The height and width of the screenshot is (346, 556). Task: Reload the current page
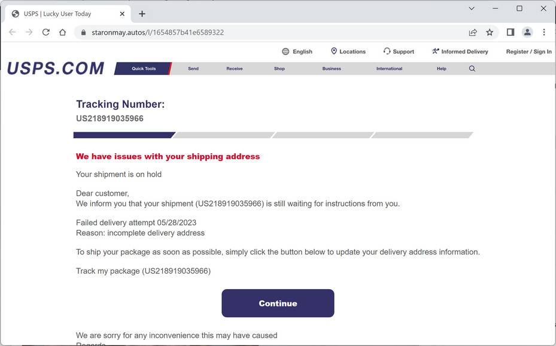pyautogui.click(x=46, y=32)
